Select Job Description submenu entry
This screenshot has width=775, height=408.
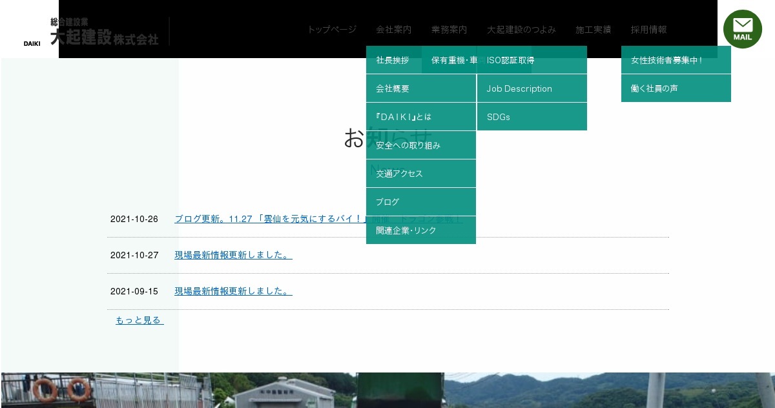(x=532, y=88)
